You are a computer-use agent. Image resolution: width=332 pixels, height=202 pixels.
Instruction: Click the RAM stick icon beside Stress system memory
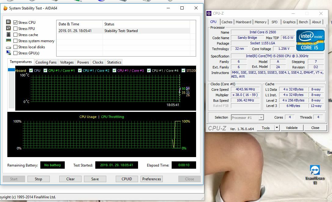click(x=9, y=40)
